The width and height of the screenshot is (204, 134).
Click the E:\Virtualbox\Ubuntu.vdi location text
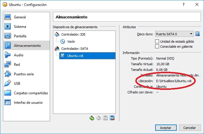[x=174, y=81]
